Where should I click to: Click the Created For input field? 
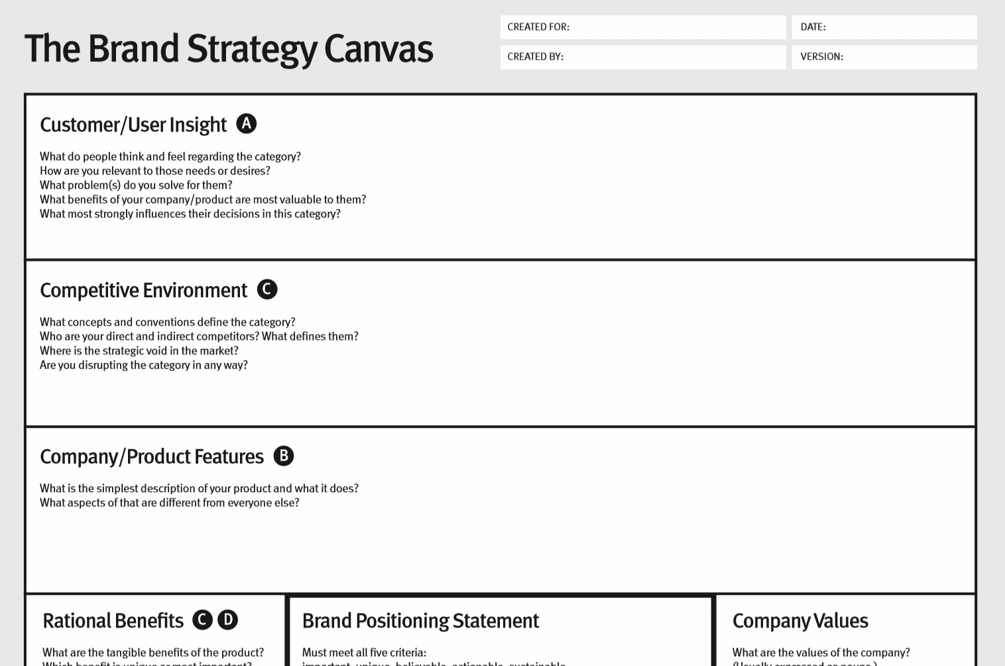pyautogui.click(x=676, y=27)
